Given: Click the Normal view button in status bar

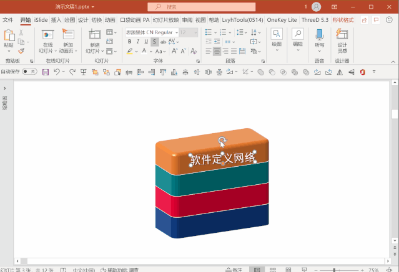Looking at the screenshot, I should [257, 270].
